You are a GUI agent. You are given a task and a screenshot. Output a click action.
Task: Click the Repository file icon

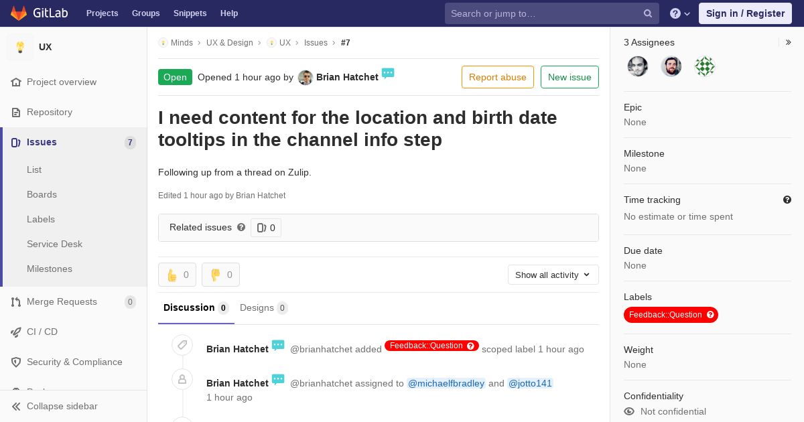pos(16,112)
